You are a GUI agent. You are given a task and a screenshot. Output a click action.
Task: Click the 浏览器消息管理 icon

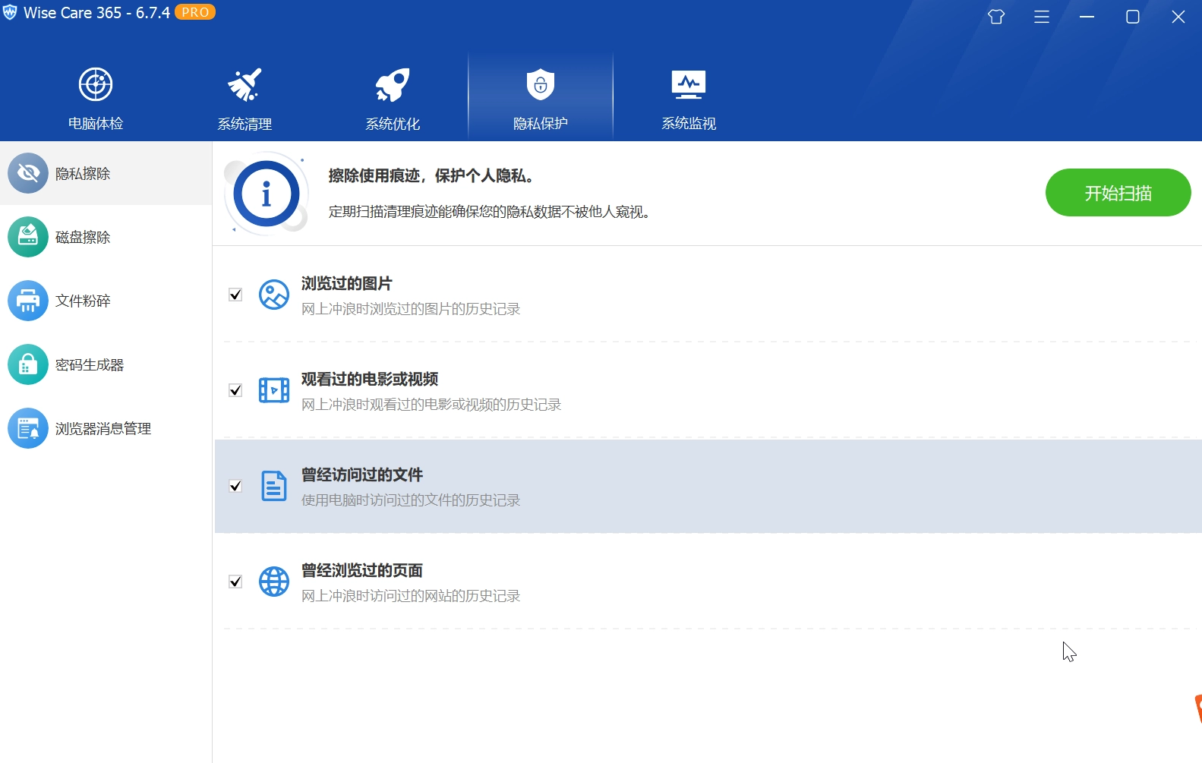(x=28, y=428)
